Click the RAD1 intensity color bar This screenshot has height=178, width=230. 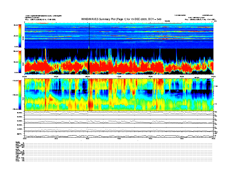20,62
